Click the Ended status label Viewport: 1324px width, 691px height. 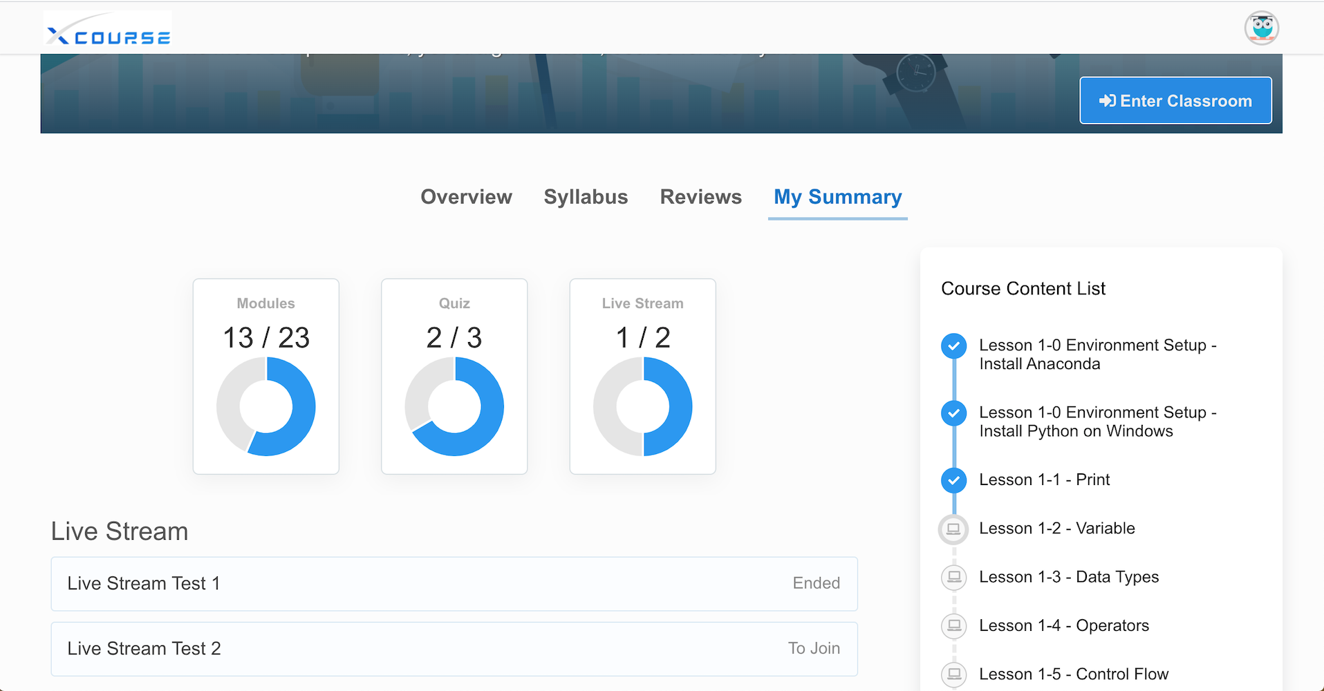pyautogui.click(x=816, y=583)
